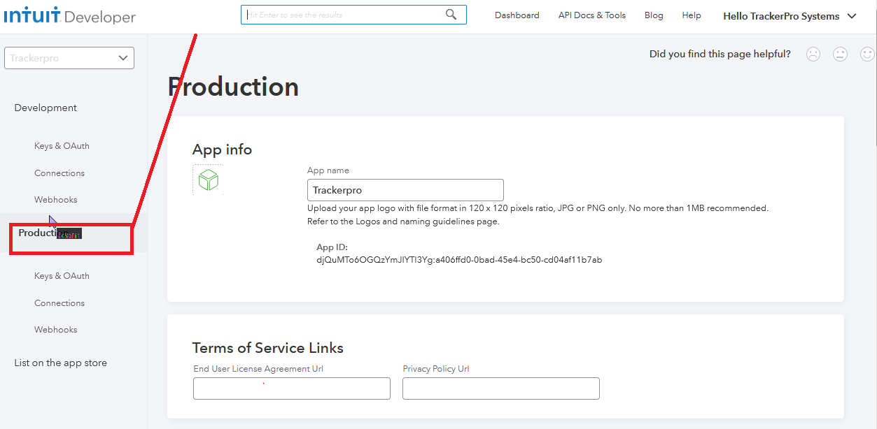Click the Intuit Developer logo
The width and height of the screenshot is (877, 429).
70,16
